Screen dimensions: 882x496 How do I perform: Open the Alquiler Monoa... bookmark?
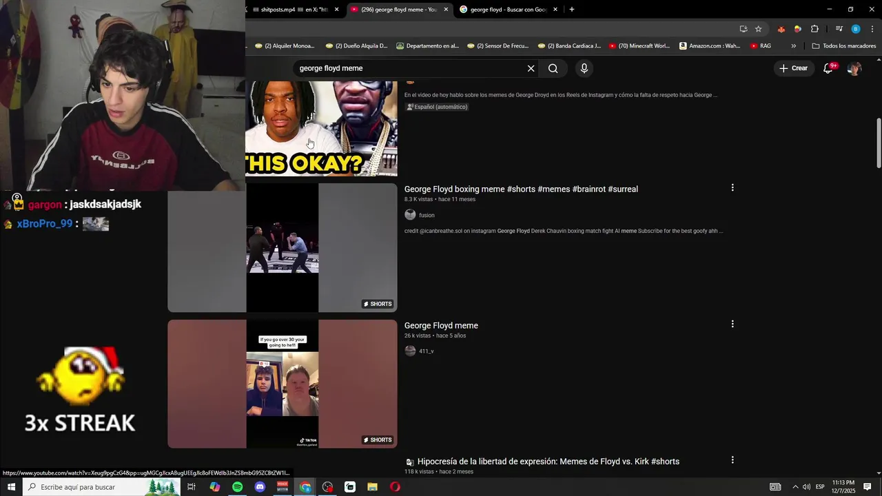285,46
